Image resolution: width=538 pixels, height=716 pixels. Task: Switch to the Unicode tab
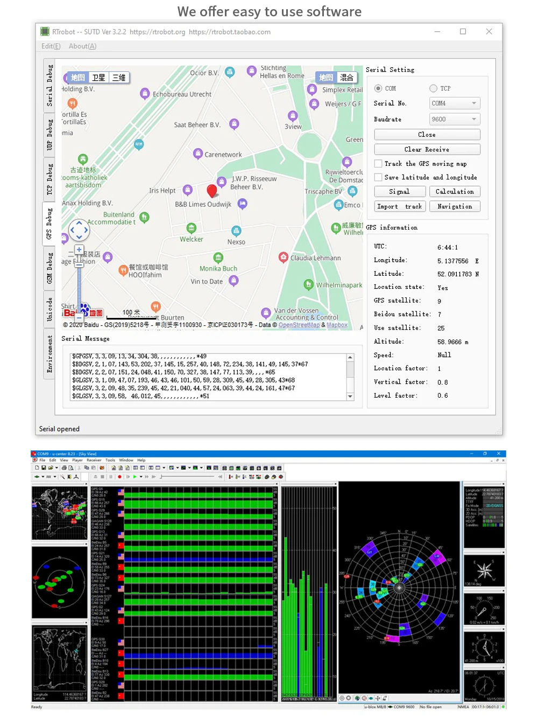[x=49, y=310]
